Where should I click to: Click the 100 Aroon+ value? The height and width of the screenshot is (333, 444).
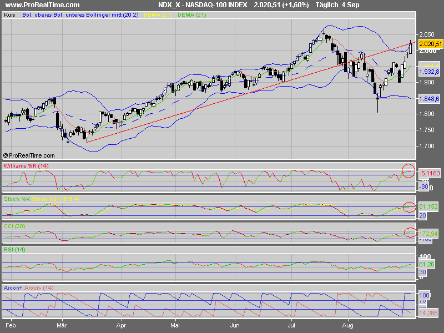coord(424,295)
